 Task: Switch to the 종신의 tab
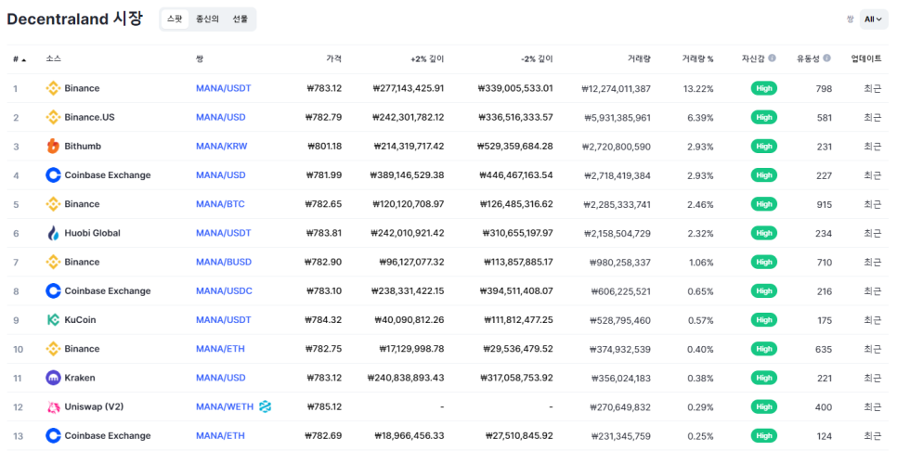coord(207,19)
